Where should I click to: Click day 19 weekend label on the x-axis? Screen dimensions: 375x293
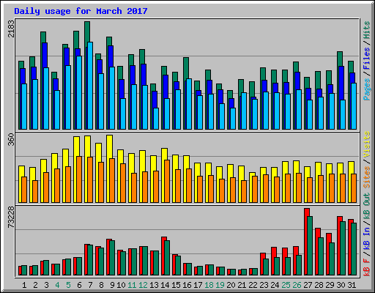coord(220,285)
